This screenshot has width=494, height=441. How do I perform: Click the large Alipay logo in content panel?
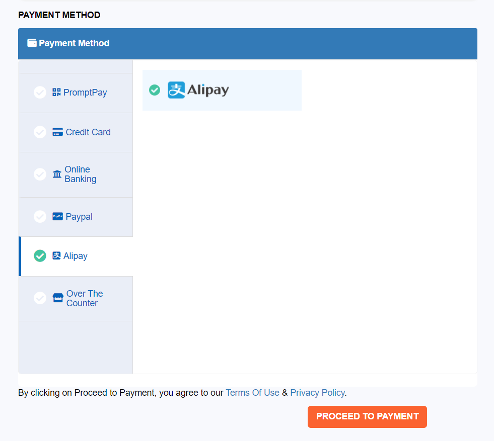coord(198,90)
